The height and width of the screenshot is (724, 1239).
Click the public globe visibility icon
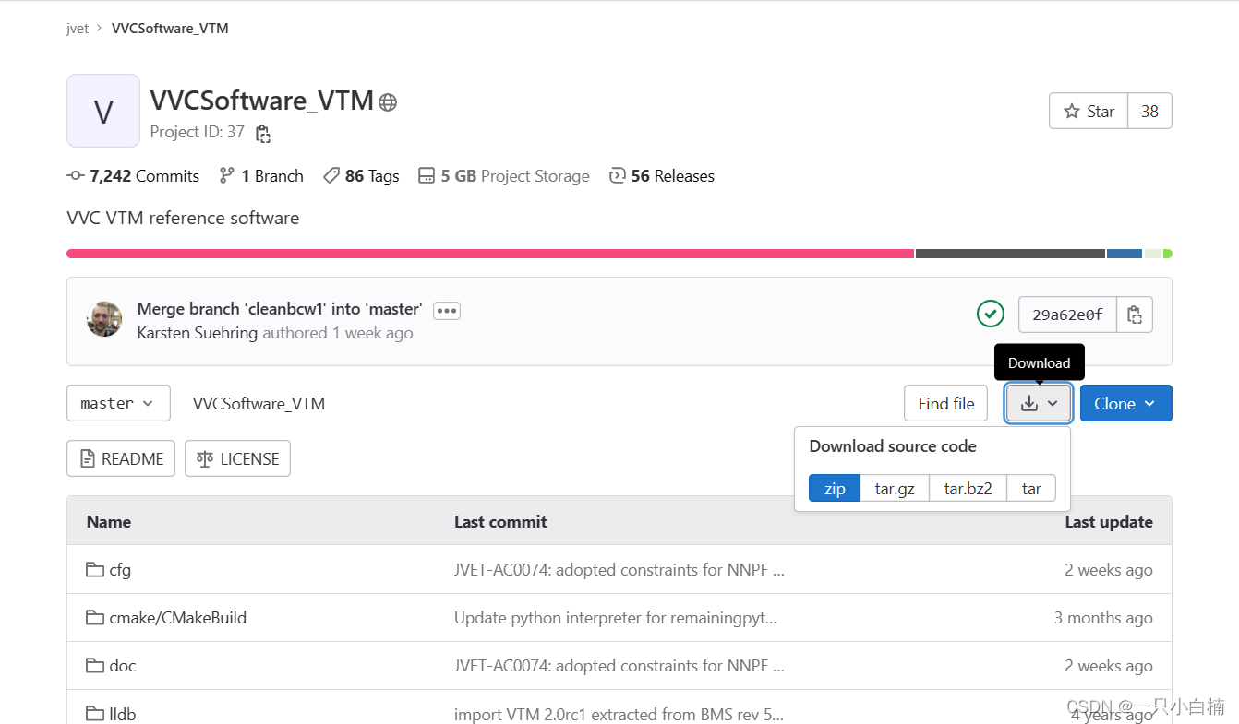388,102
